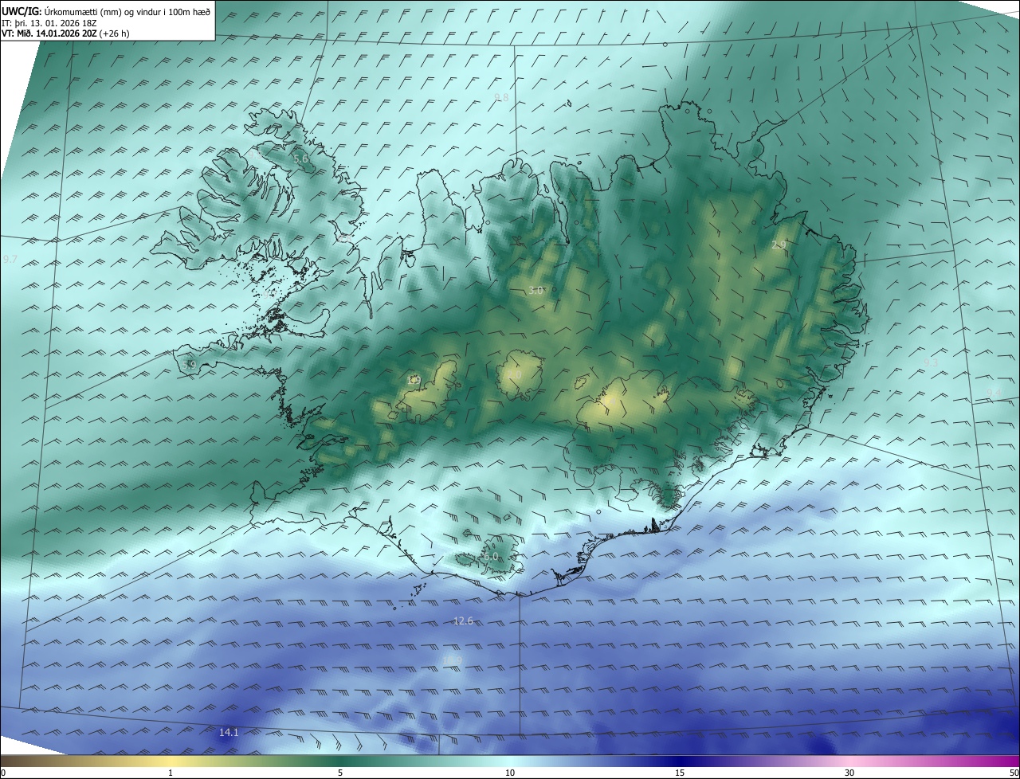This screenshot has height=779, width=1020.
Task: Click the 9.7 value at the west edge
Action: [10, 260]
